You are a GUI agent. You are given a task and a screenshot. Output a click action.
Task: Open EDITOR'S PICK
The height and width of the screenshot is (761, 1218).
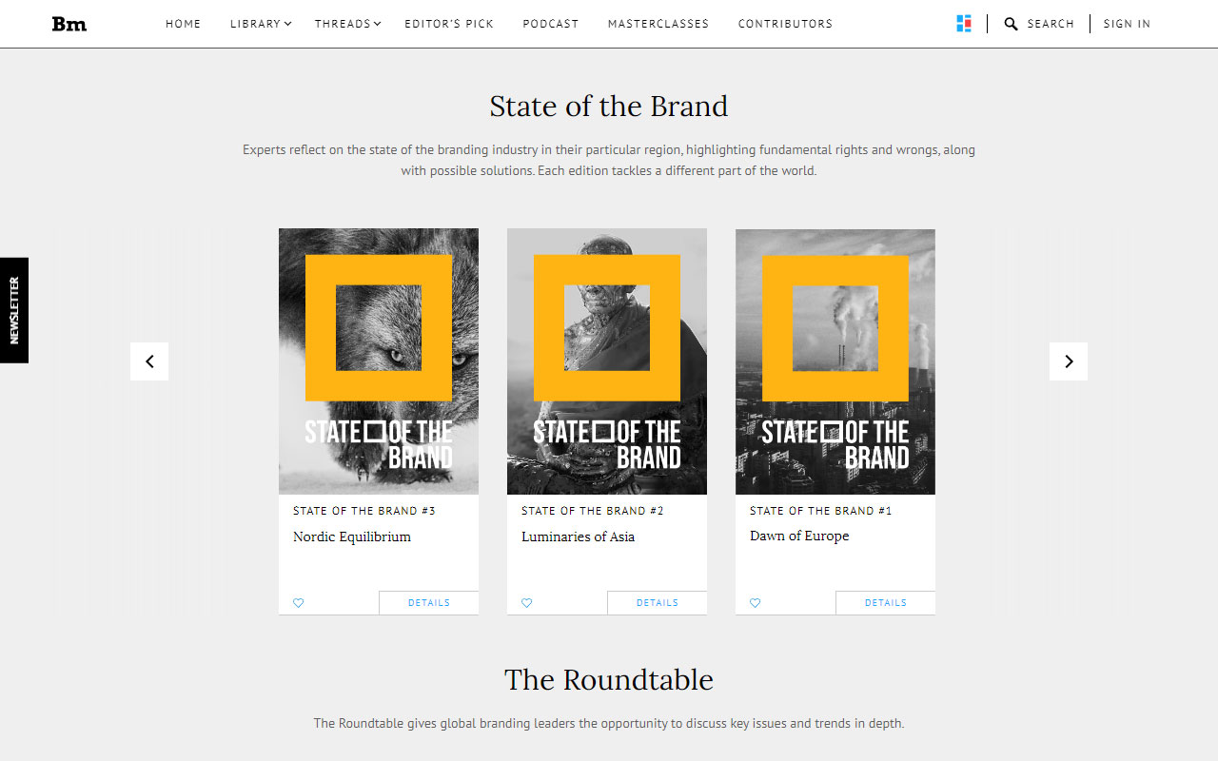[449, 23]
